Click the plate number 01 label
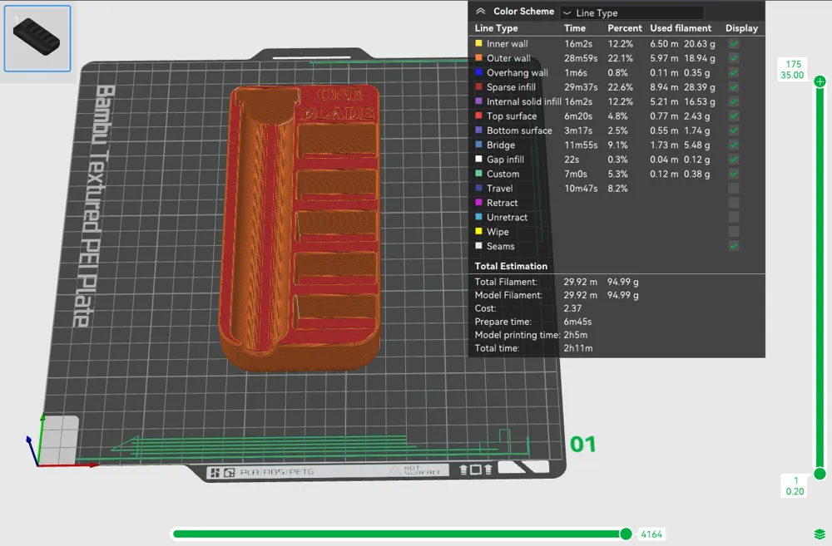832x546 pixels. pyautogui.click(x=582, y=445)
